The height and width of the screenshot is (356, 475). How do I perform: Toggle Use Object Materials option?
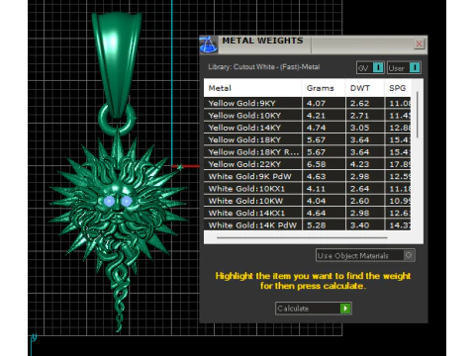point(365,255)
